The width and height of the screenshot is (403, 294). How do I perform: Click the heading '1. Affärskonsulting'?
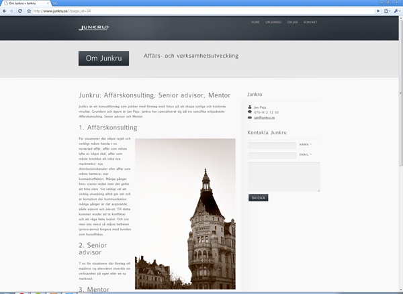point(108,128)
